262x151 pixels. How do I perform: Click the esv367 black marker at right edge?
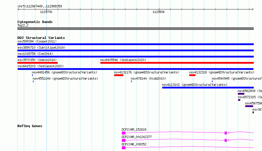click(x=253, y=112)
